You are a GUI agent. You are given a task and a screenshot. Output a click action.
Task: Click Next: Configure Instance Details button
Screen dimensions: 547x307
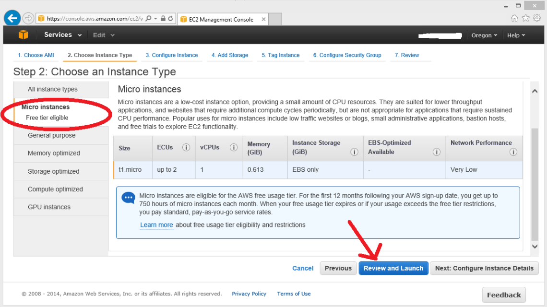[x=484, y=268]
